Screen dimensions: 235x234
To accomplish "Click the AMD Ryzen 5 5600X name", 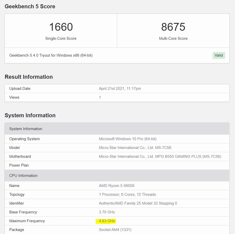I will point(117,186).
